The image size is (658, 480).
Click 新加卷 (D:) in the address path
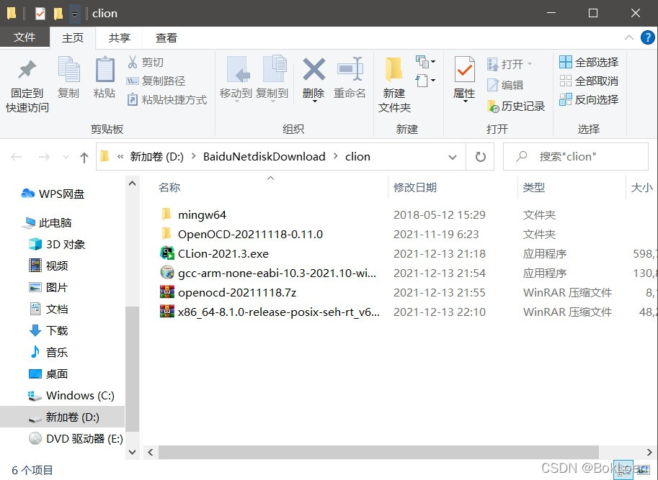pyautogui.click(x=157, y=157)
